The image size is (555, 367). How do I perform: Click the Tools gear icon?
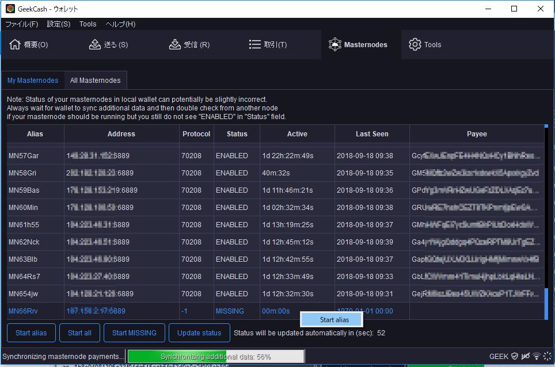(415, 45)
